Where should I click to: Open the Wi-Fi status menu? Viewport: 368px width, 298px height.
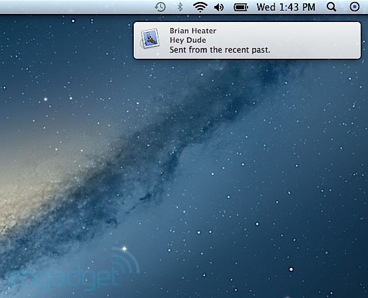click(x=200, y=7)
